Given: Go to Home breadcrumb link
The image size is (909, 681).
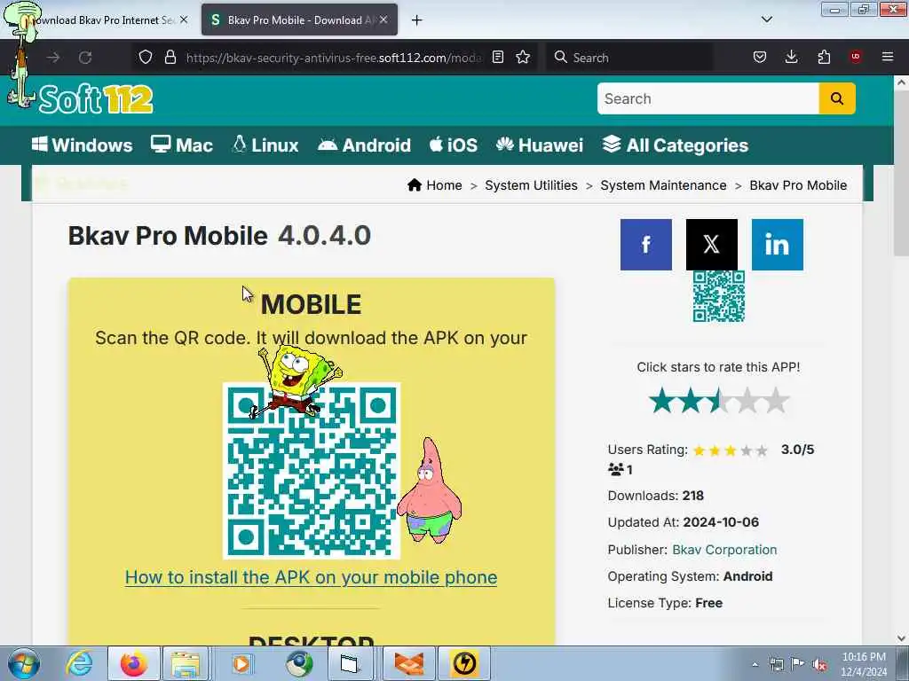Looking at the screenshot, I should tap(435, 185).
